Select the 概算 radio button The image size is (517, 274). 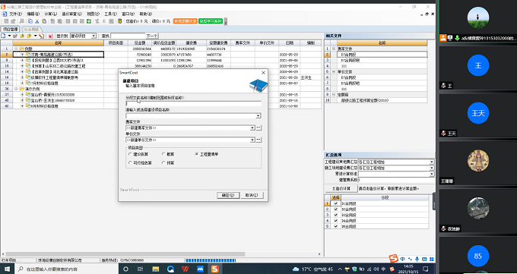click(x=163, y=154)
